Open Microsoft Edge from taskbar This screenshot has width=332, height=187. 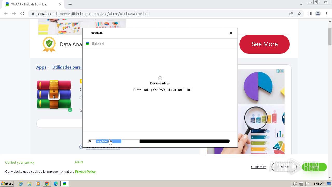56,184
